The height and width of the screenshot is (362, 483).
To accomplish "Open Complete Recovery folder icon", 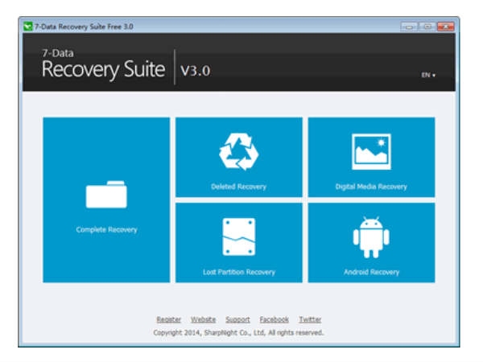I will click(x=106, y=195).
